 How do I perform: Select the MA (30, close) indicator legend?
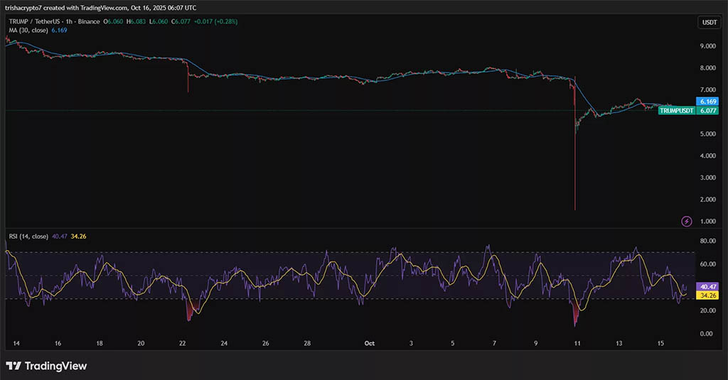(x=27, y=31)
